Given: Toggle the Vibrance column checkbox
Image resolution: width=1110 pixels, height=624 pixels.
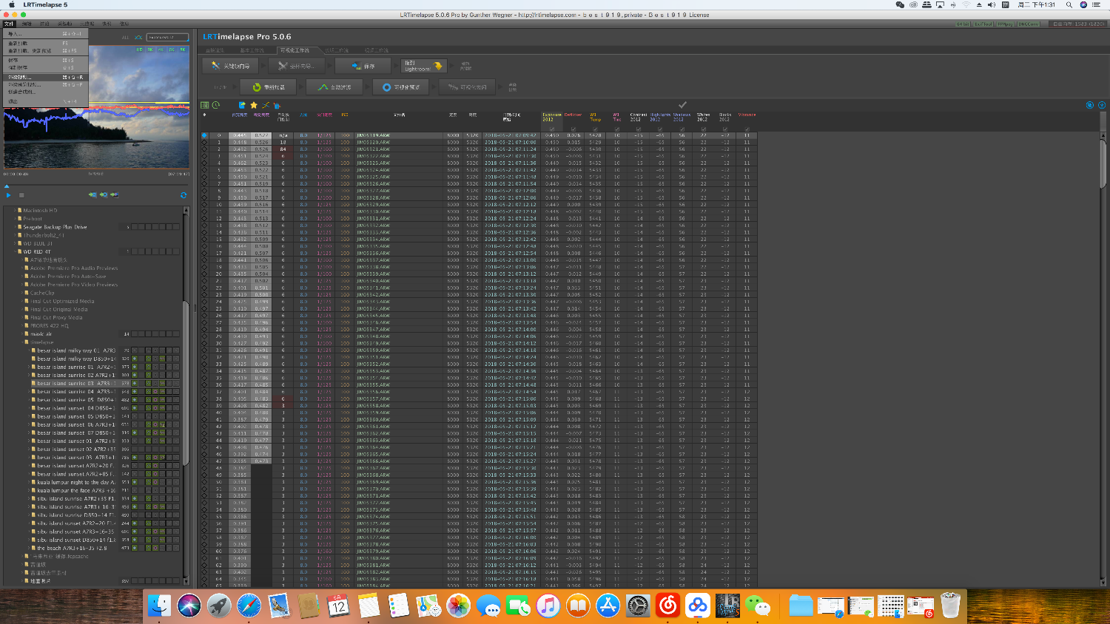Looking at the screenshot, I should coord(747,129).
